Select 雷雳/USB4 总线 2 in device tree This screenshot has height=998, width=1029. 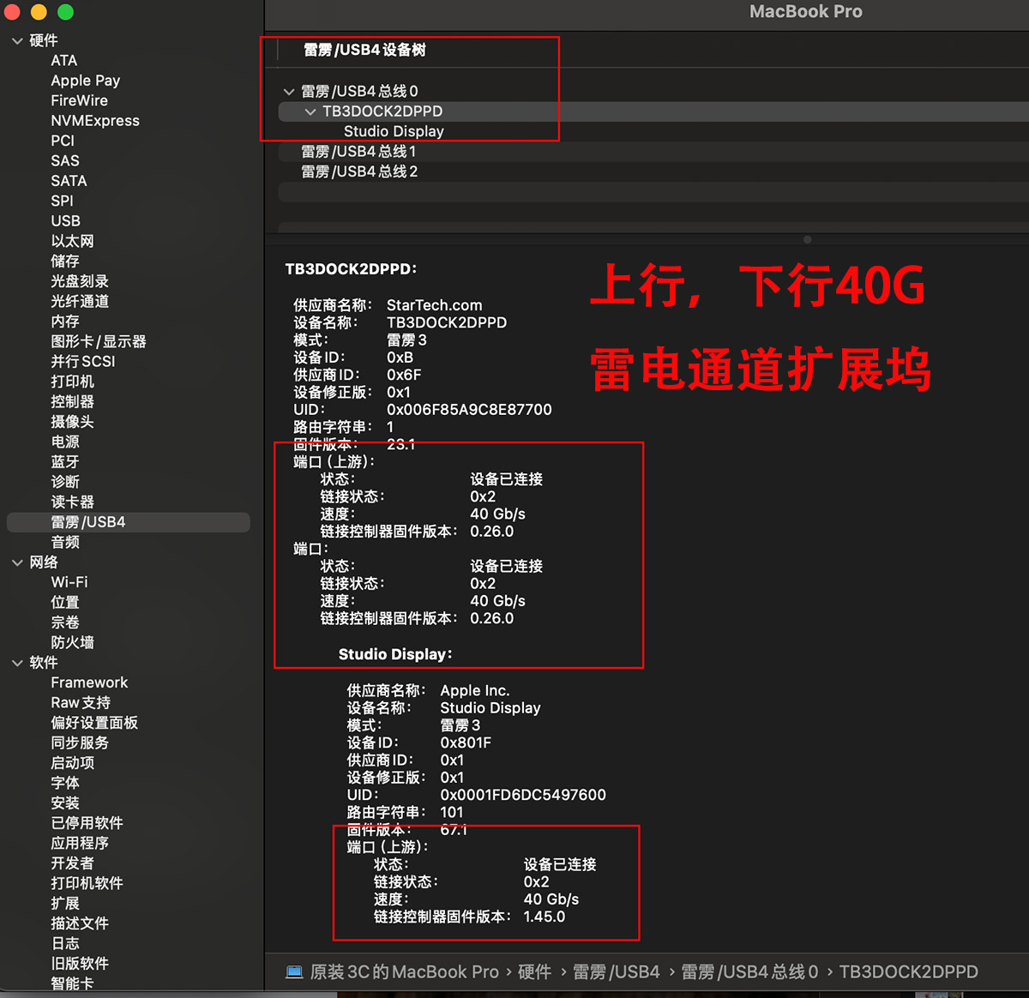[359, 171]
